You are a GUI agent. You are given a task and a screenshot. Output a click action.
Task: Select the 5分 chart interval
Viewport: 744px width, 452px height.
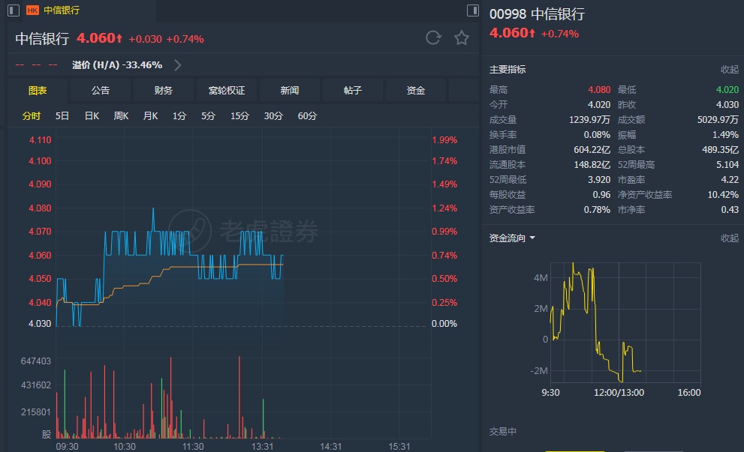click(208, 116)
